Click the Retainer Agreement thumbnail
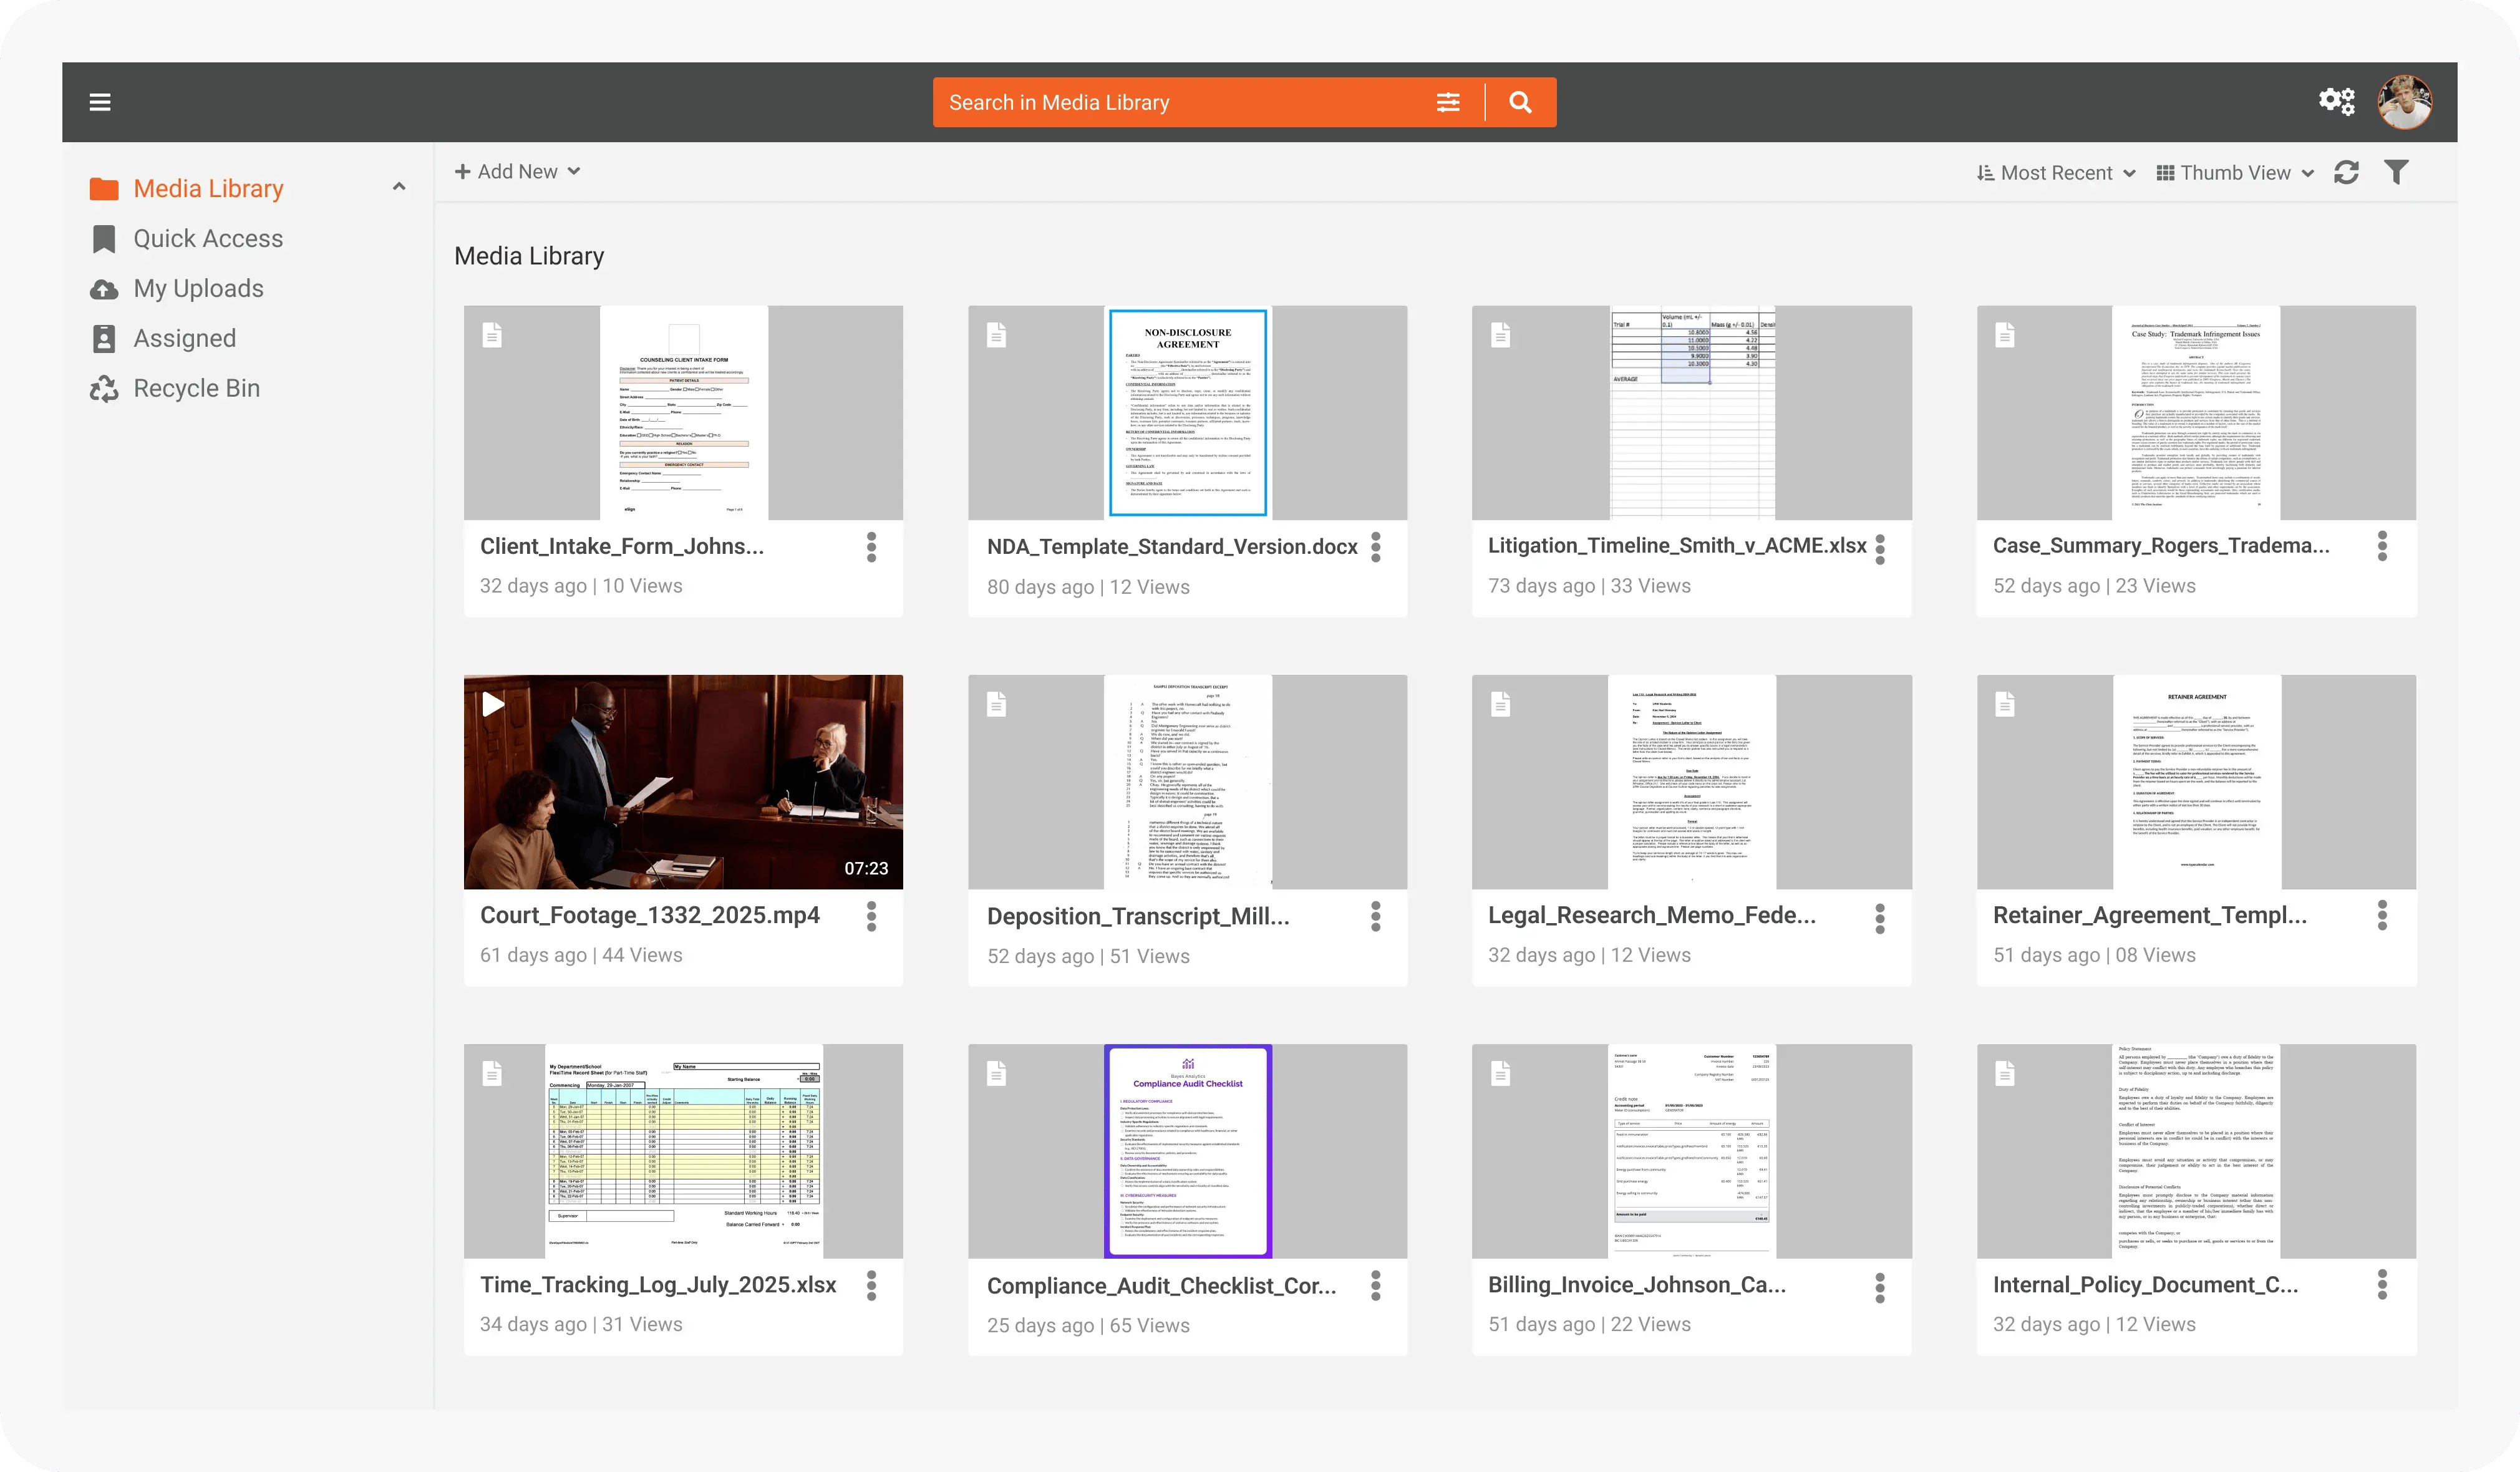The height and width of the screenshot is (1472, 2520). coord(2196,782)
